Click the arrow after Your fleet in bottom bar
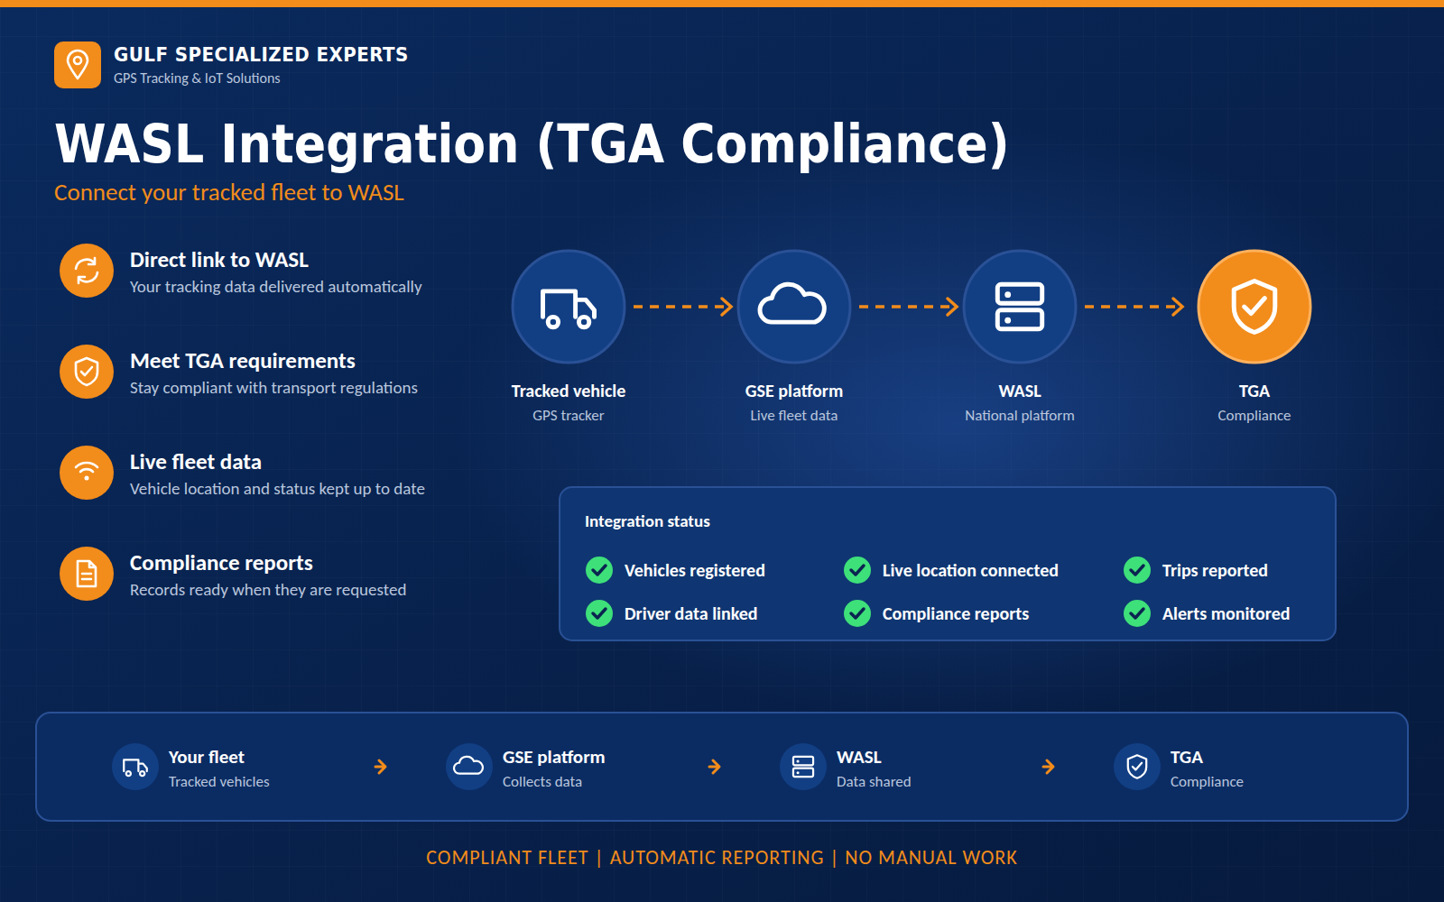 (381, 767)
